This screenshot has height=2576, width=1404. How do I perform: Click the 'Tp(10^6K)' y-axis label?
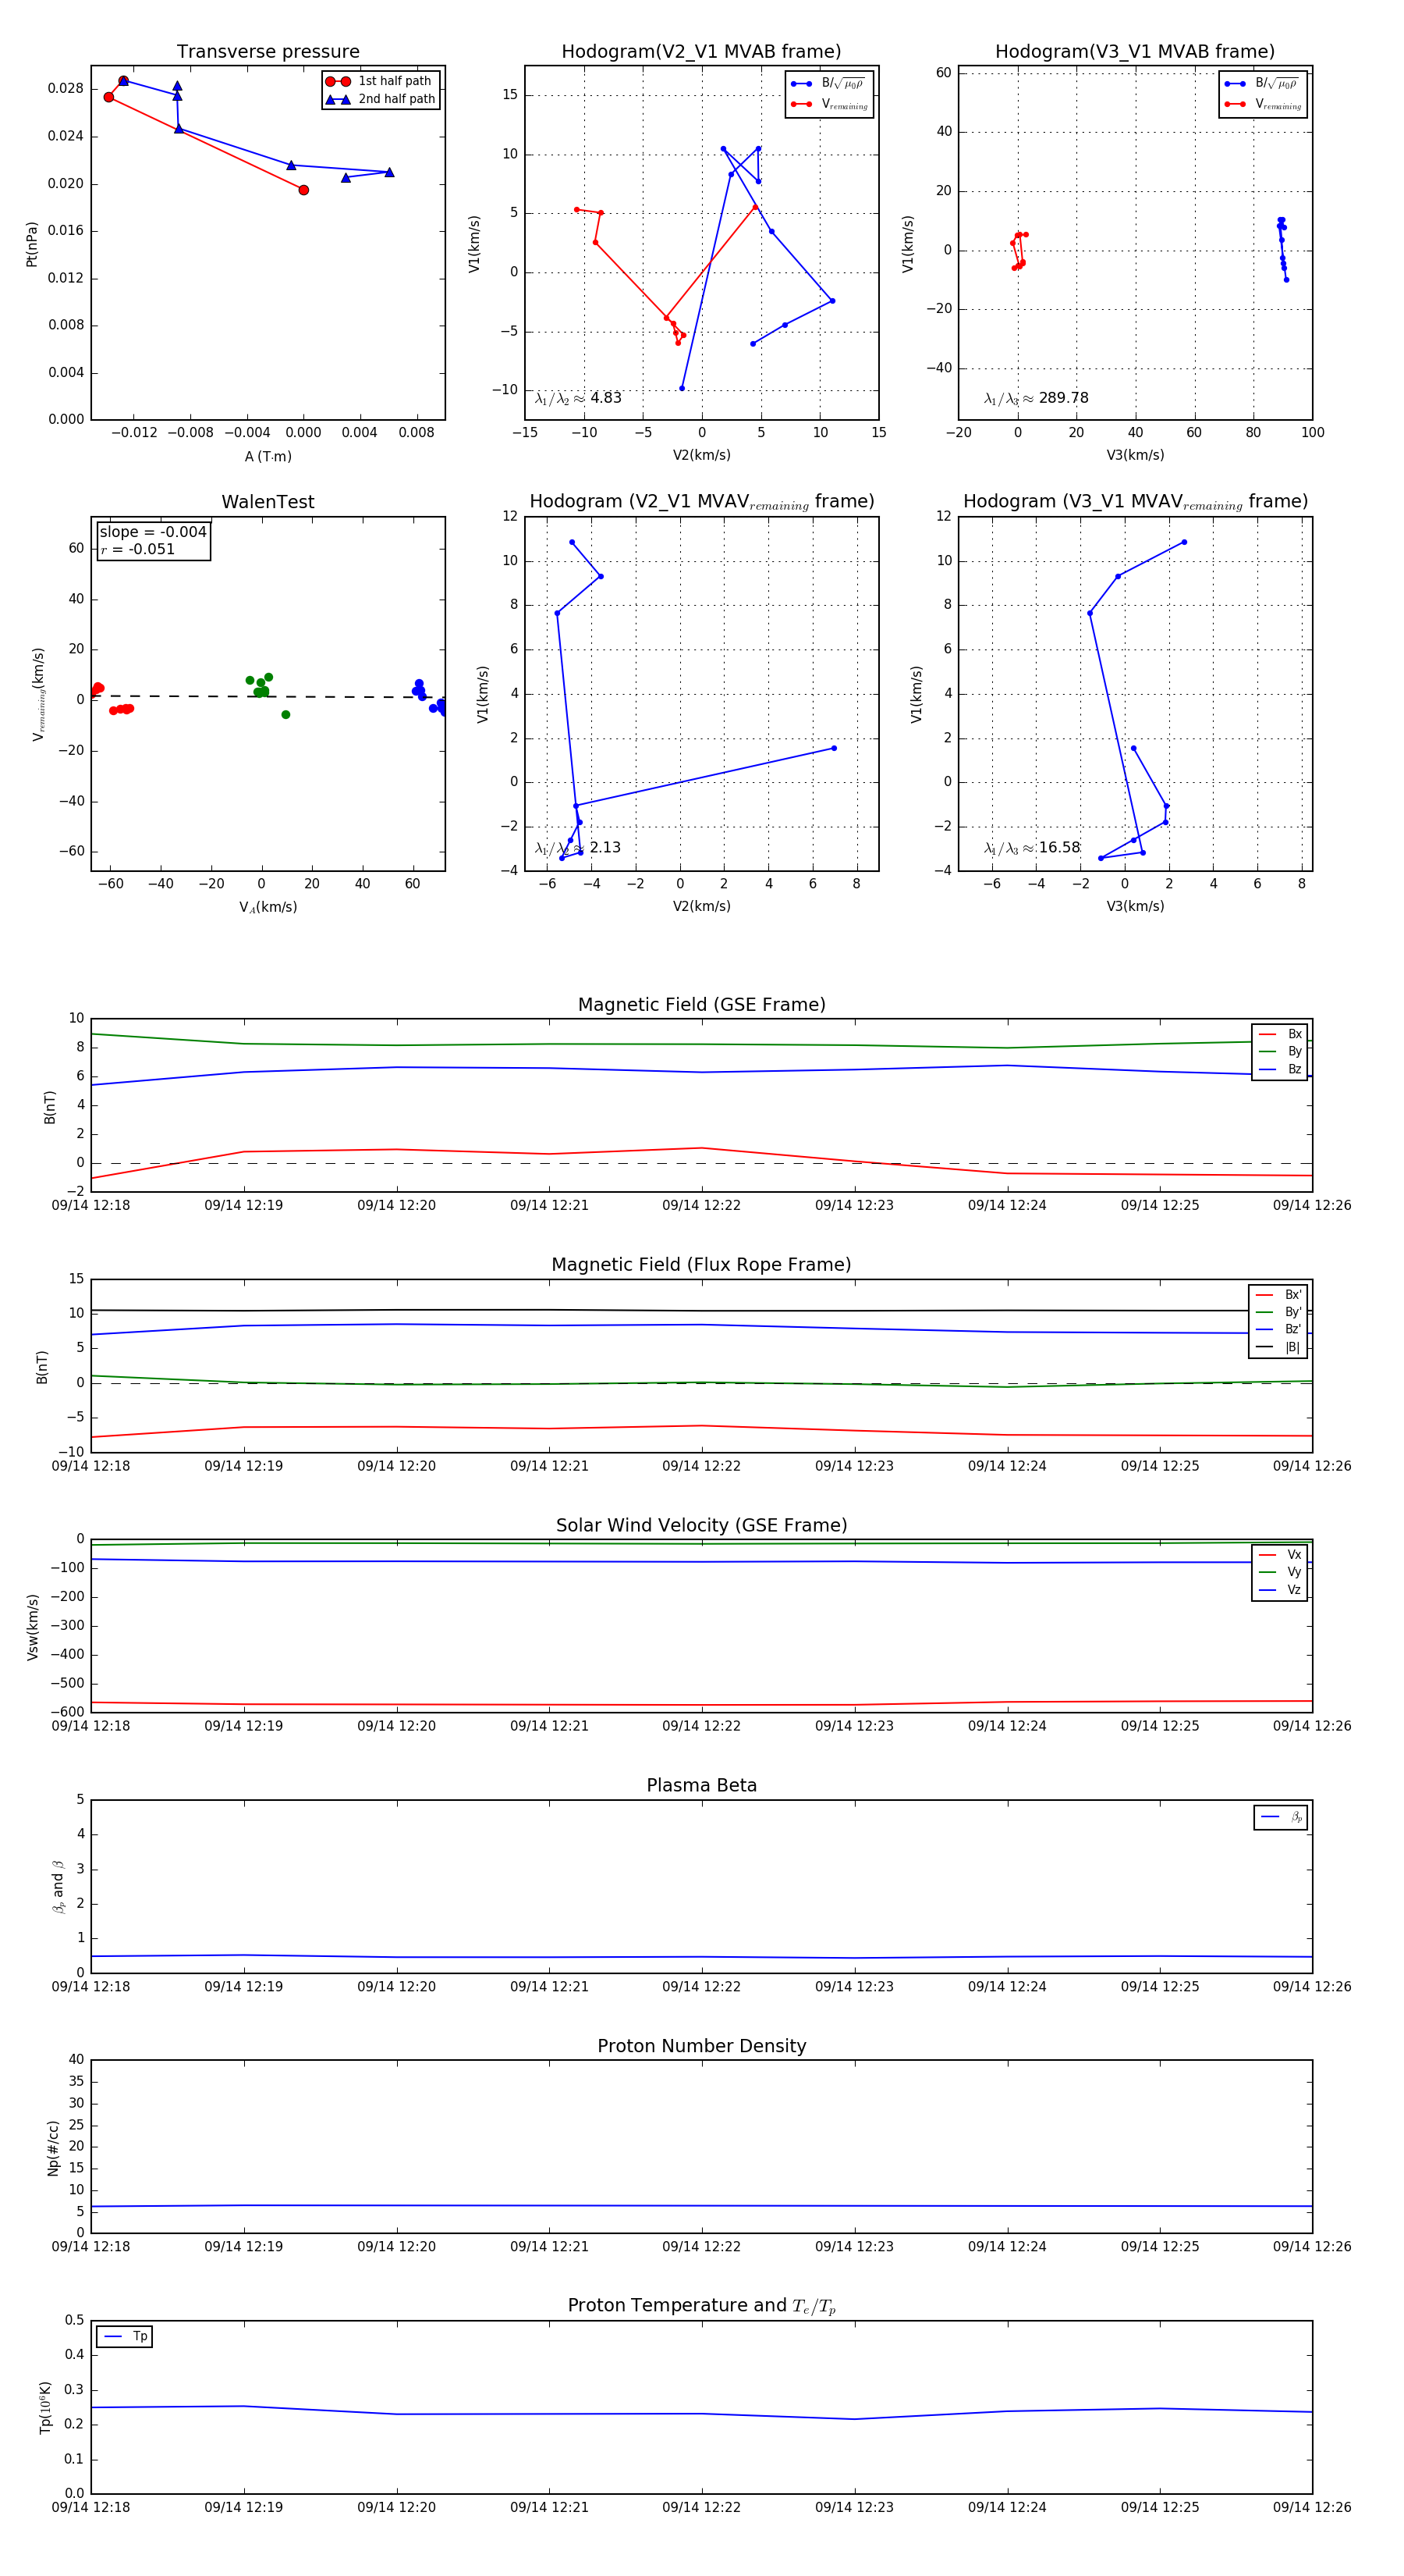pyautogui.click(x=45, y=2406)
